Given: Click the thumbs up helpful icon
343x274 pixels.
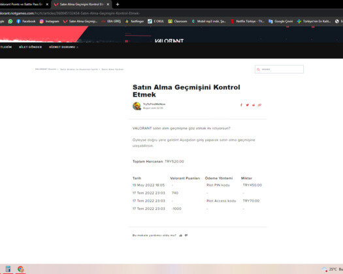Looking at the screenshot, I should tap(181, 236).
